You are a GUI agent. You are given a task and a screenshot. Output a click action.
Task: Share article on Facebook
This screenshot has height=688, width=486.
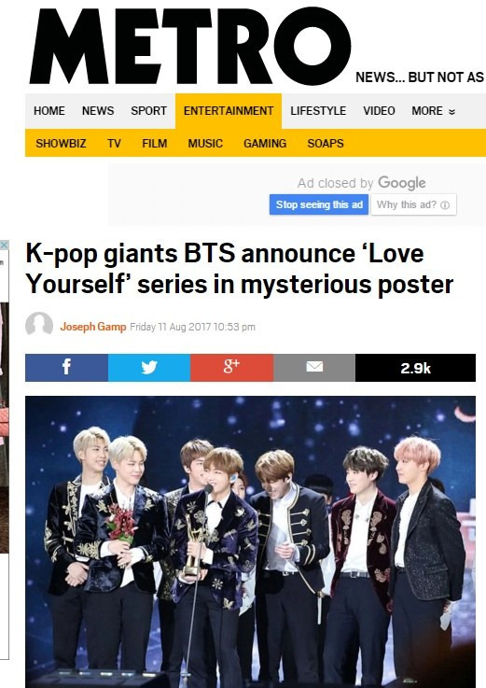point(66,367)
